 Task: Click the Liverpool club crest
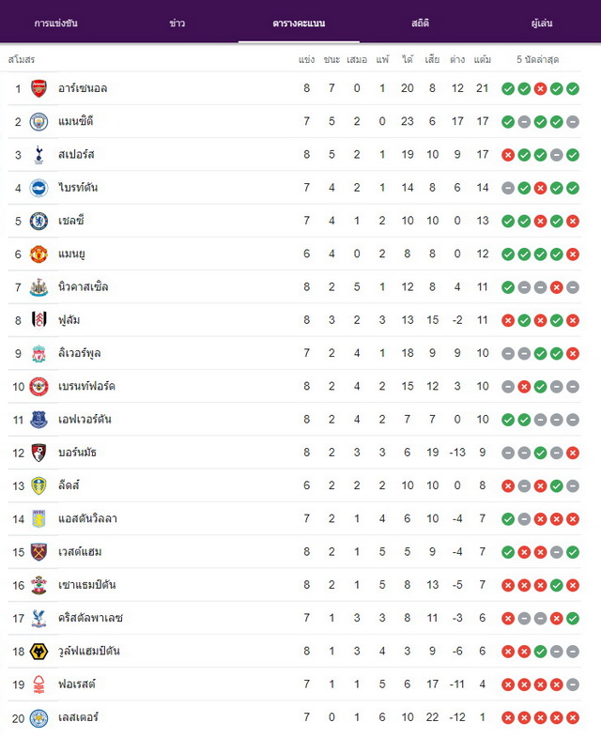39,353
